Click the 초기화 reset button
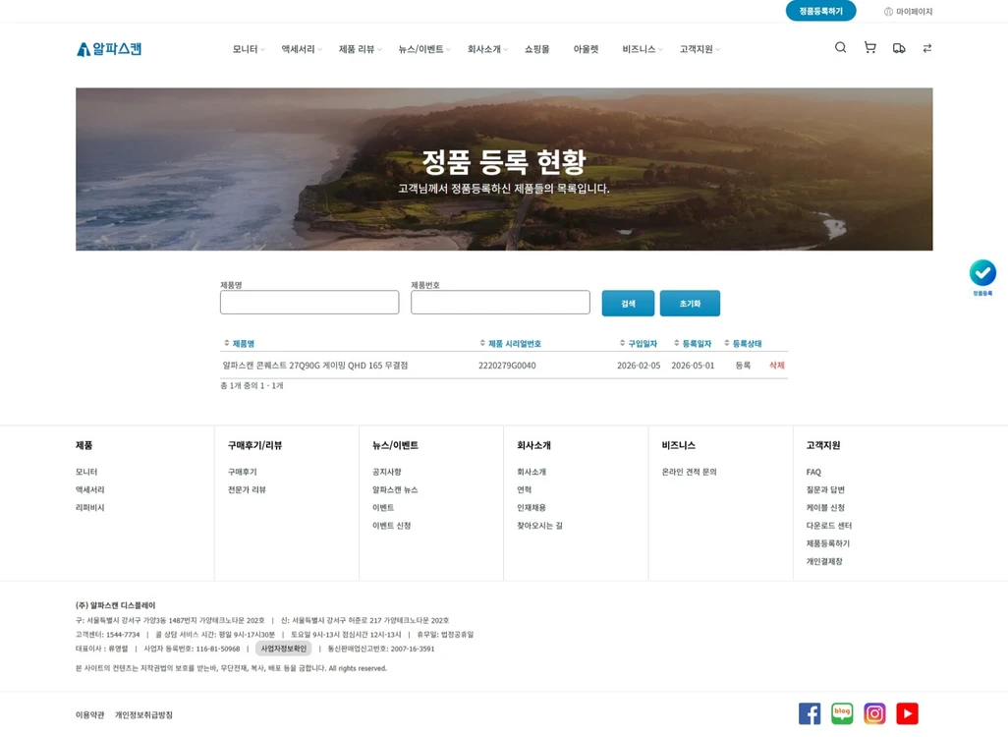1008x737 pixels. (690, 304)
